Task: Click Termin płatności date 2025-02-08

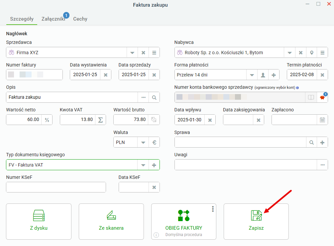Action: [302, 75]
